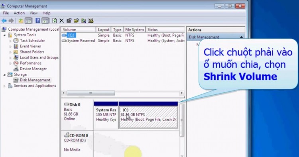Expand the Services and Applications node
Image resolution: width=299 pixels, height=157 pixels.
(4, 86)
